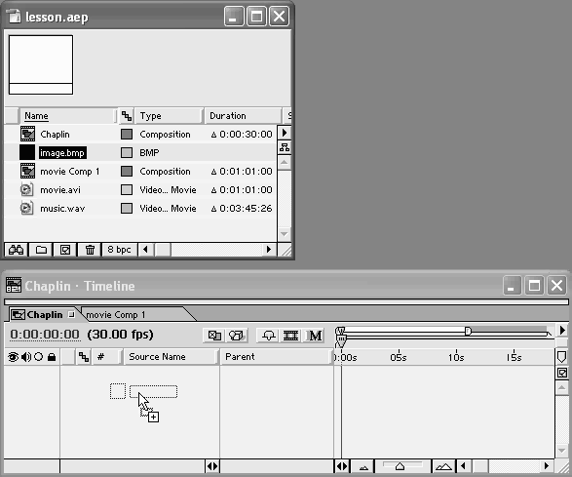Toggle the motion blur M button
This screenshot has height=477, width=572.
click(315, 336)
